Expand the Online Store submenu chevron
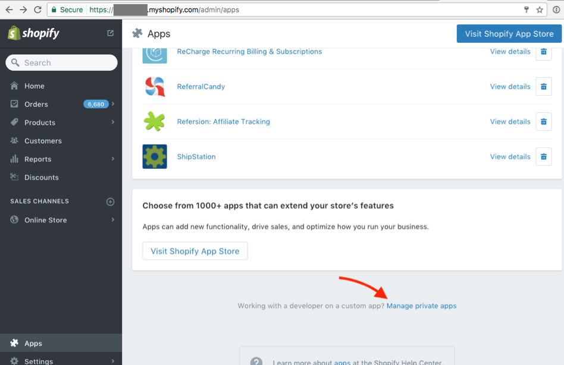The image size is (564, 365). 113,219
